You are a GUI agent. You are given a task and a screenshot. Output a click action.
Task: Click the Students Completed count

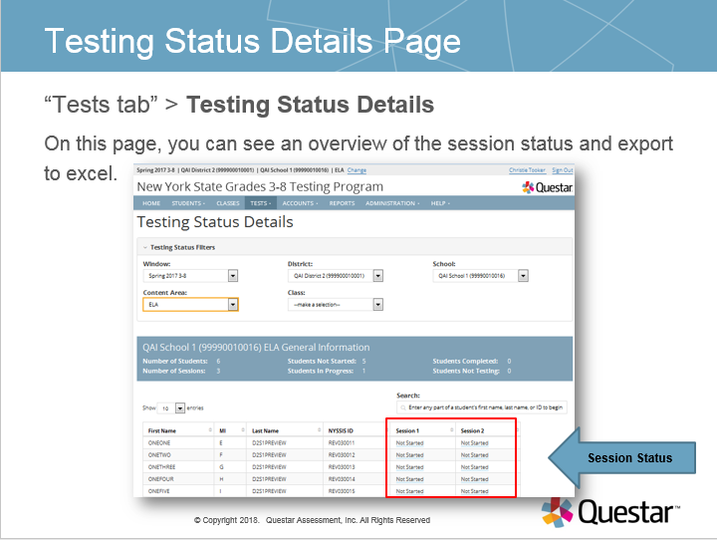tap(509, 361)
